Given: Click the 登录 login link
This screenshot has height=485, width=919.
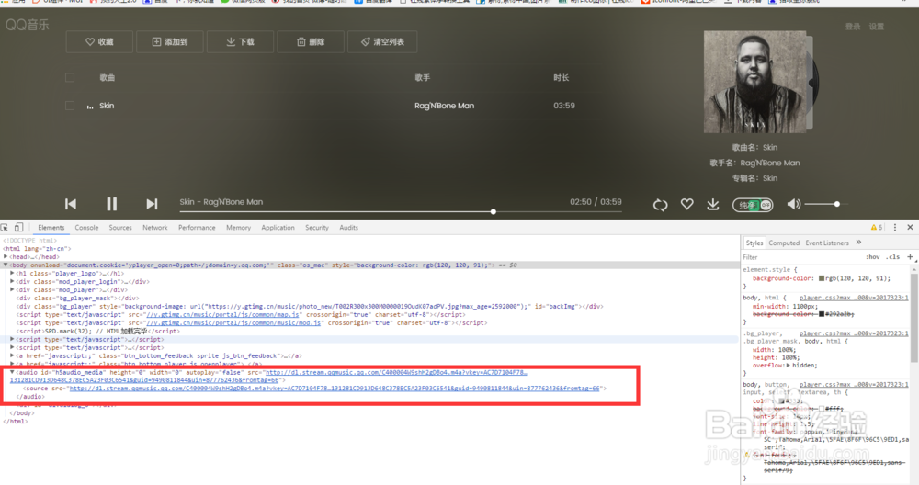Looking at the screenshot, I should coord(853,27).
